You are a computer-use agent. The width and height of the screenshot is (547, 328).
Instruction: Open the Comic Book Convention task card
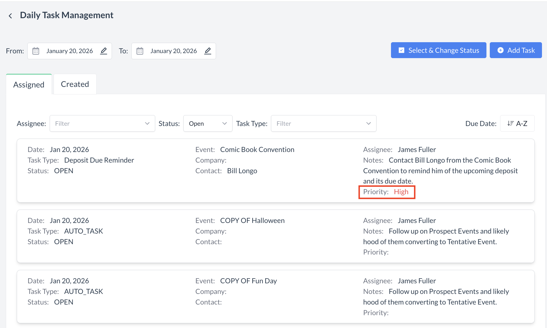click(257, 149)
